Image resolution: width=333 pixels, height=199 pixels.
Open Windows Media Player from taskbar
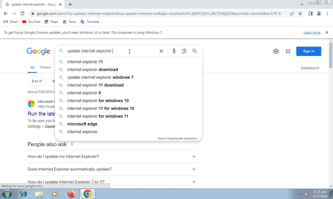pyautogui.click(x=55, y=194)
